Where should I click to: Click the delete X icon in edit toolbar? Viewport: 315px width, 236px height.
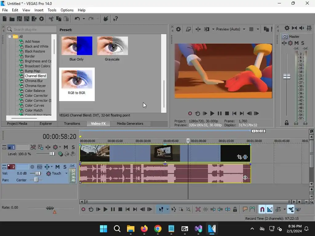click(x=198, y=210)
